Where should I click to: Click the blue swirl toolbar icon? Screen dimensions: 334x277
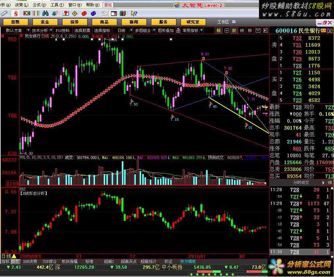click(93, 13)
